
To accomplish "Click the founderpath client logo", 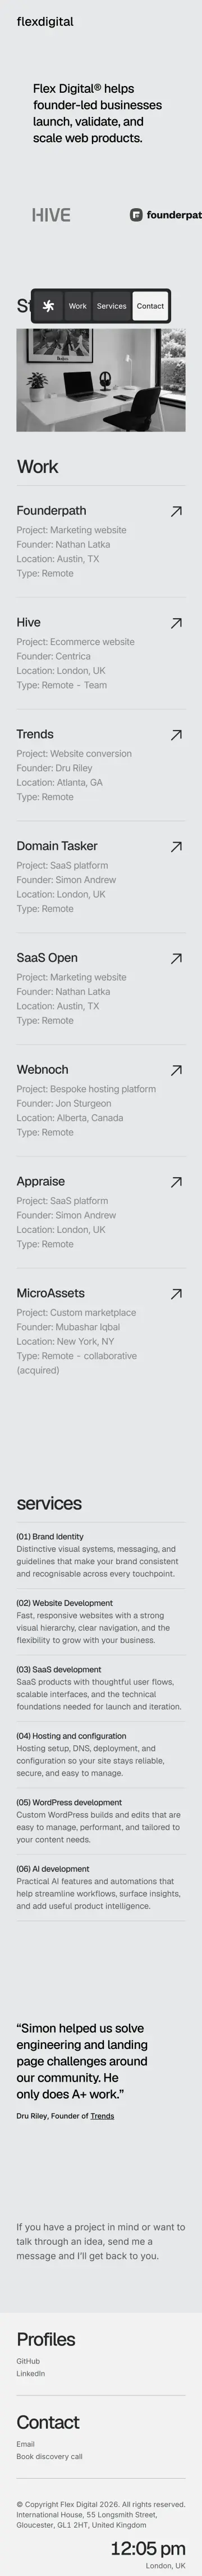I will click(x=166, y=215).
